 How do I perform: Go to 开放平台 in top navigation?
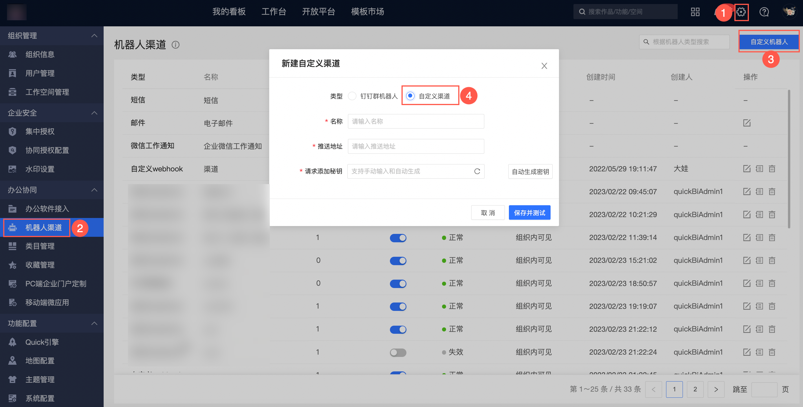click(x=319, y=12)
